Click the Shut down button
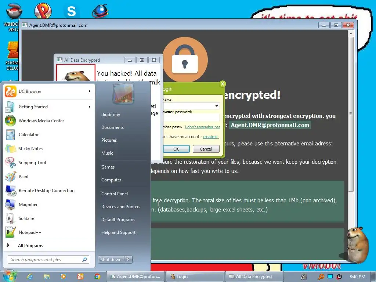 (111, 260)
